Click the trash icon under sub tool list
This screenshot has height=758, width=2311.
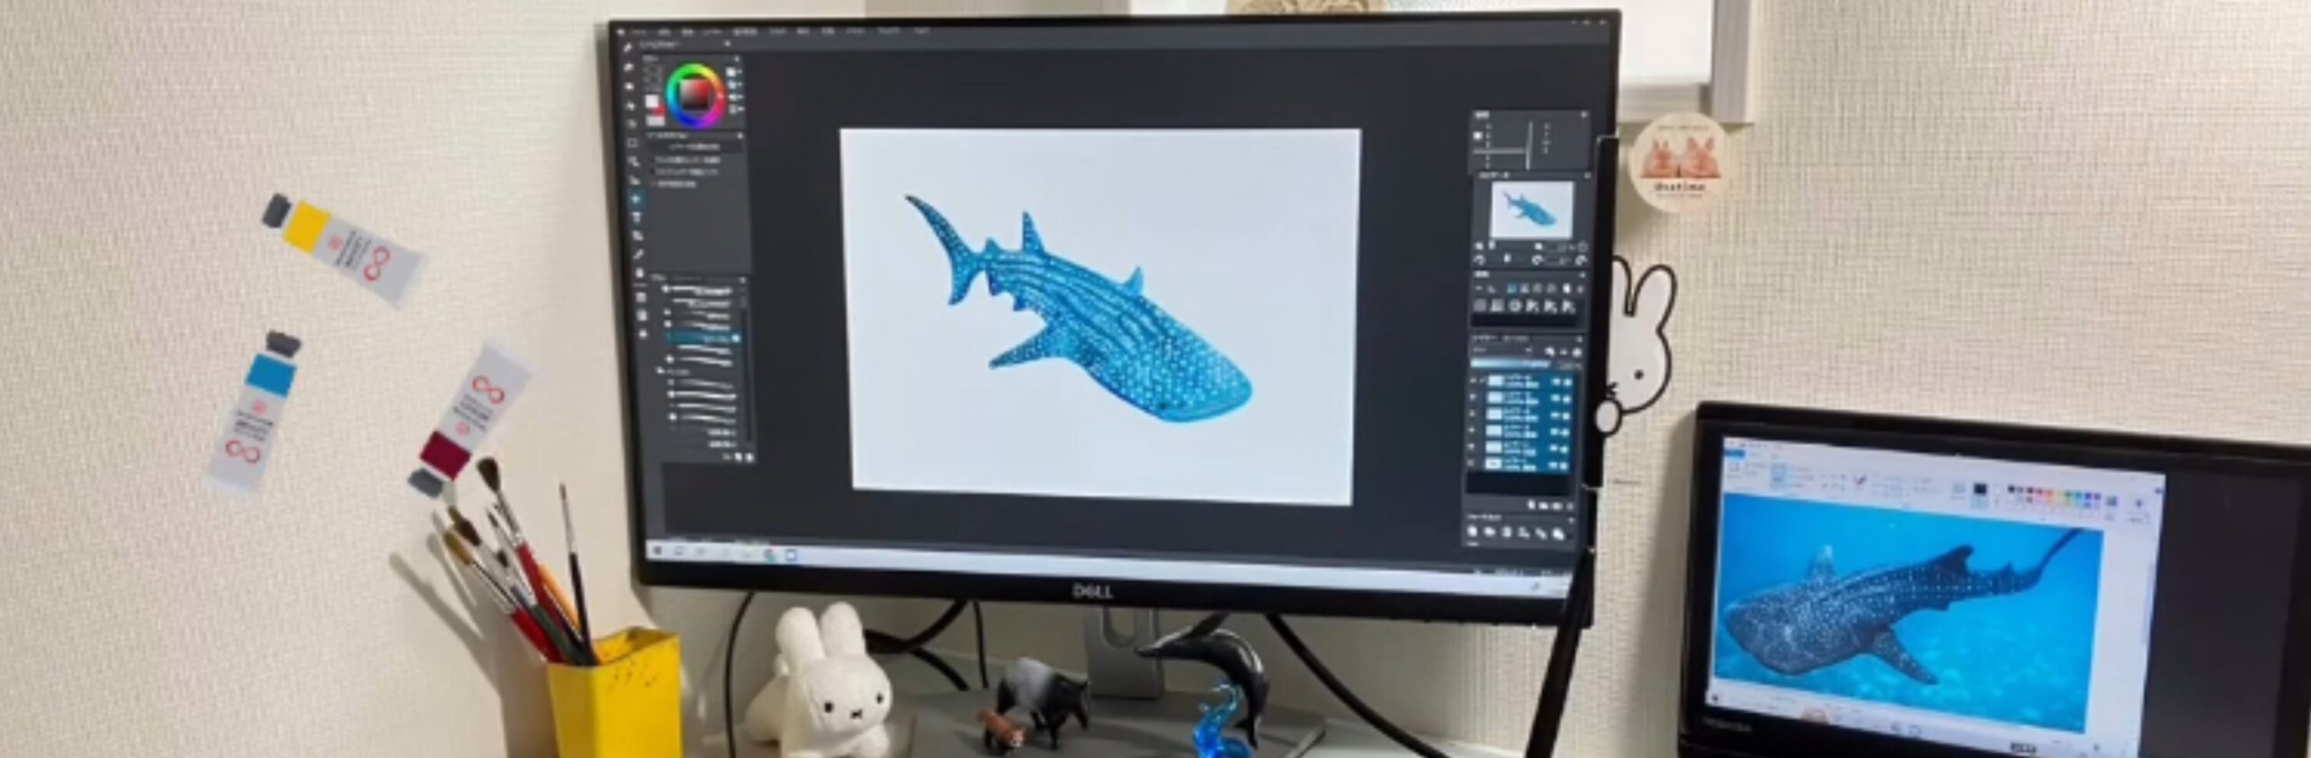coord(748,458)
